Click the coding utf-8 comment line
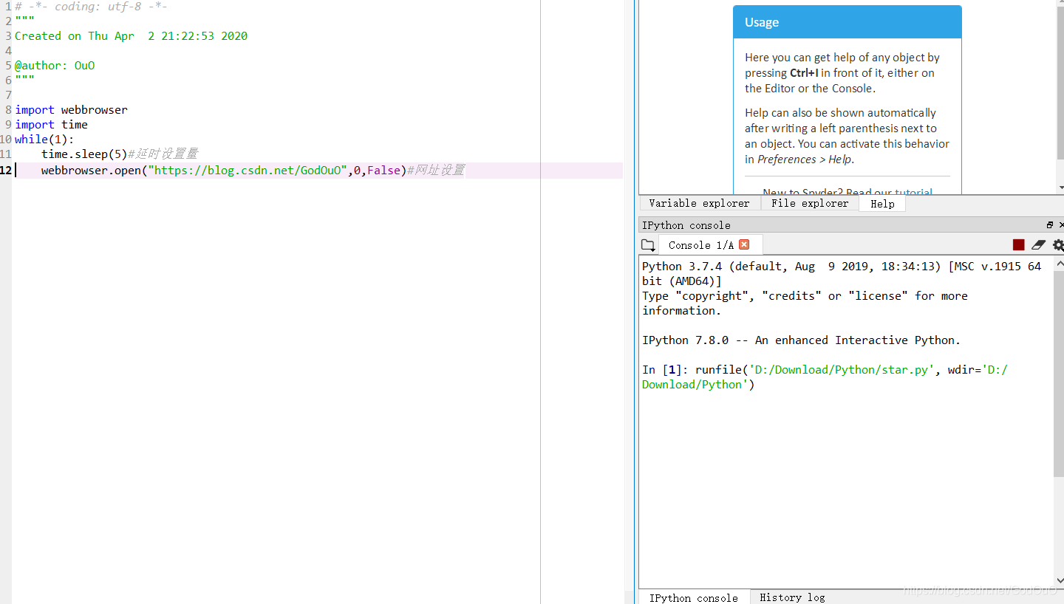 (91, 7)
